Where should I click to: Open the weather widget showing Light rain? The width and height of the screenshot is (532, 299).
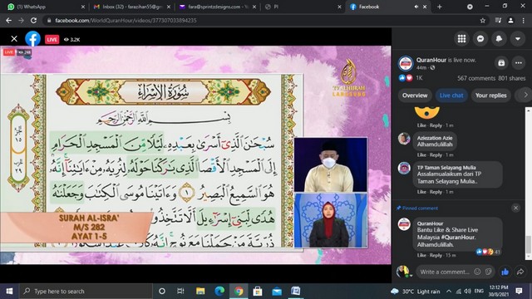(x=415, y=292)
